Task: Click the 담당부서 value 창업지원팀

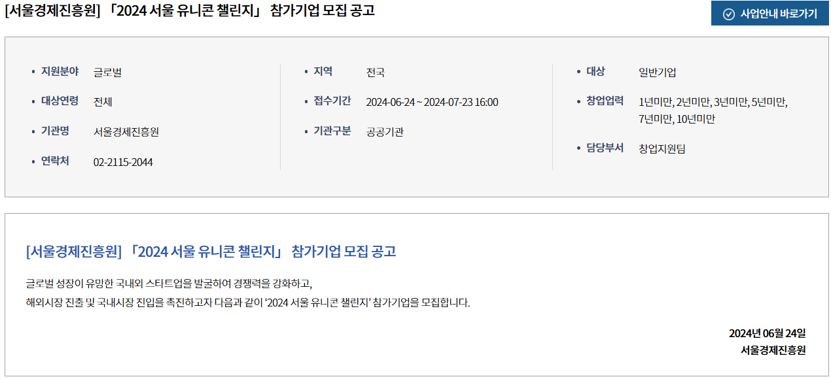Action: pos(662,148)
